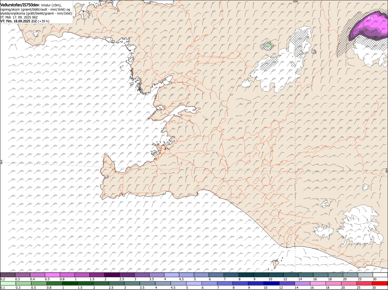Pick lower legend swatch between 2.5 and 3

(116, 283)
